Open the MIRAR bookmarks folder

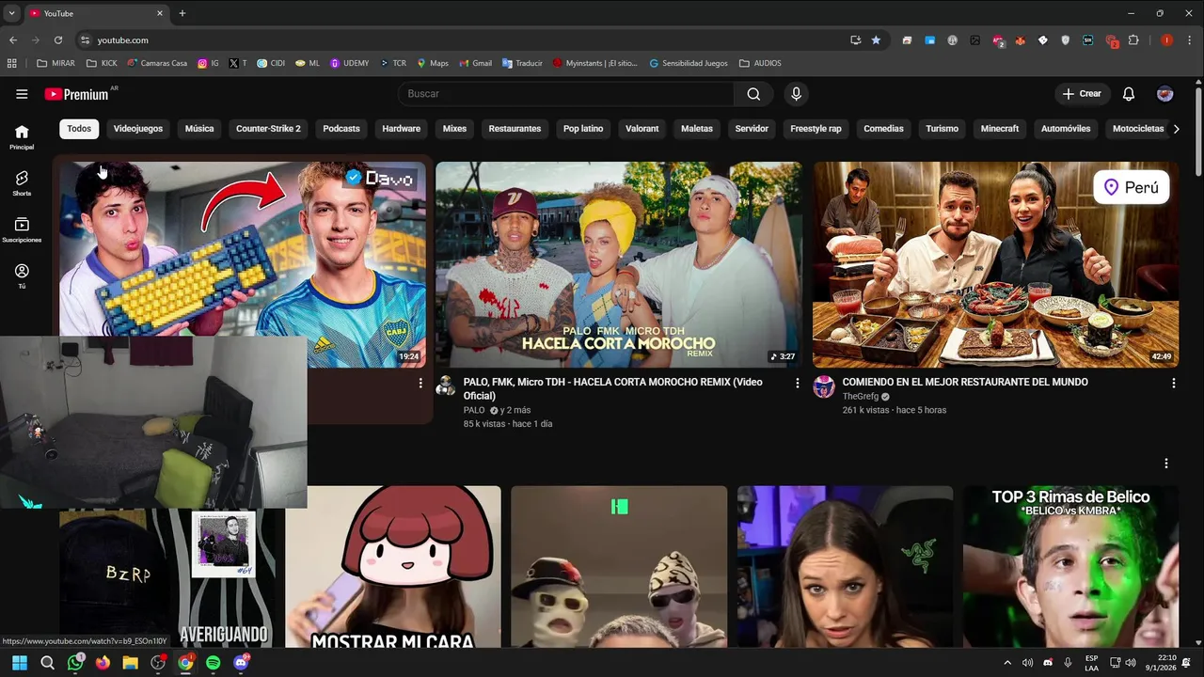click(55, 63)
